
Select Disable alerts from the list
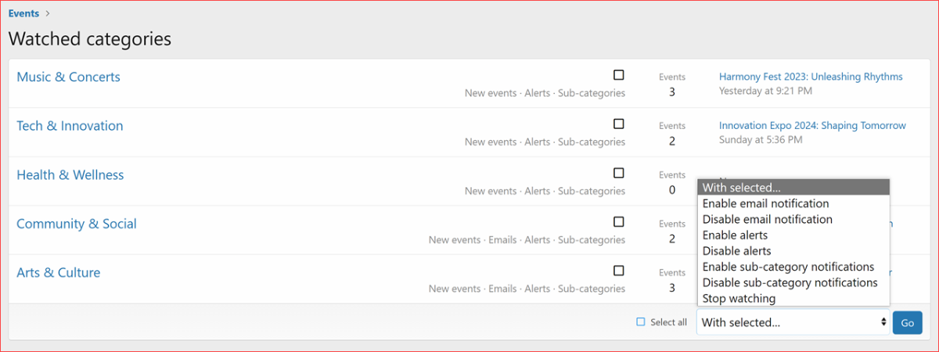(736, 251)
